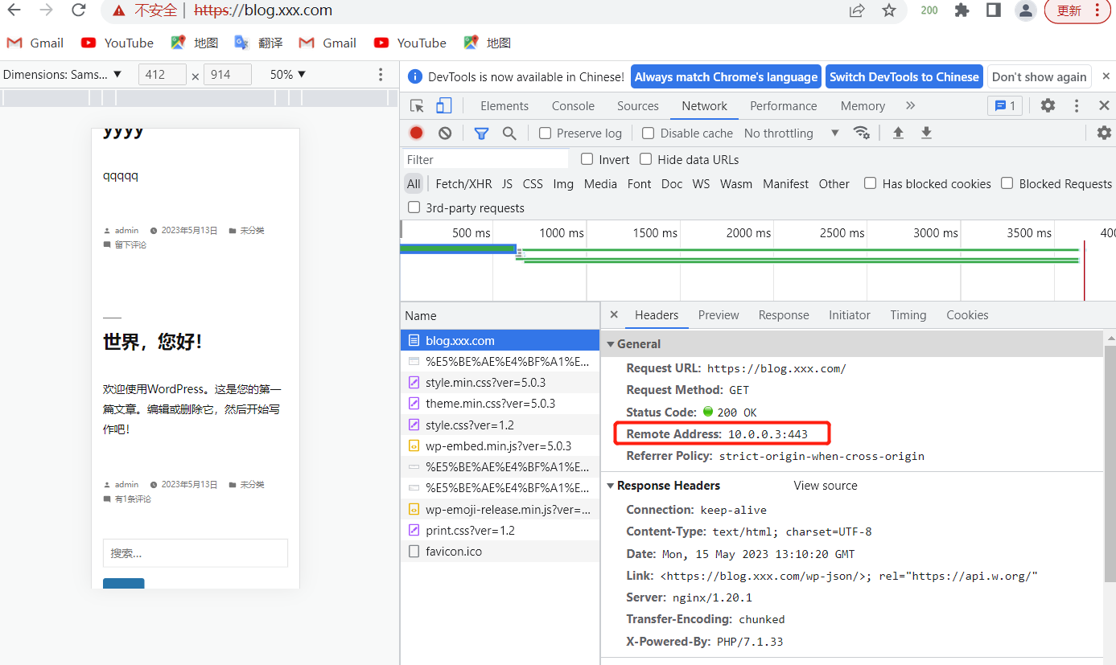The image size is (1116, 665).
Task: Collapse the Response Headers section
Action: (611, 486)
